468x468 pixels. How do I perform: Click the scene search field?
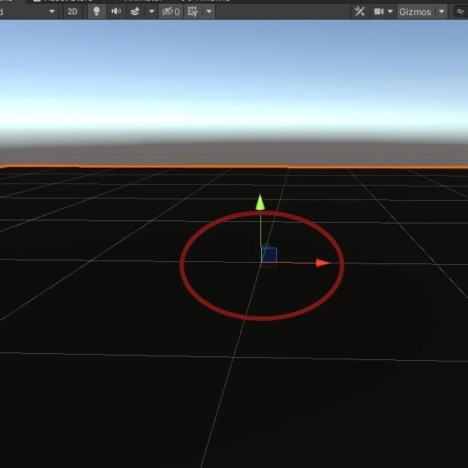point(460,11)
